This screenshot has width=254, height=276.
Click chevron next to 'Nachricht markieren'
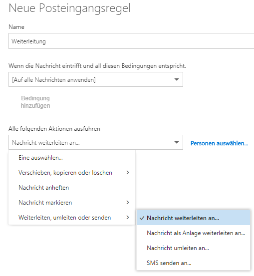pyautogui.click(x=128, y=203)
